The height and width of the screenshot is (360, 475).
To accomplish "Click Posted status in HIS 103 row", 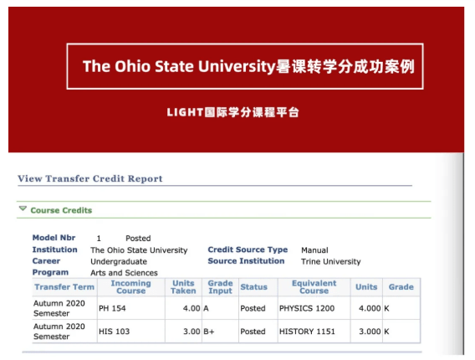I will [253, 332].
